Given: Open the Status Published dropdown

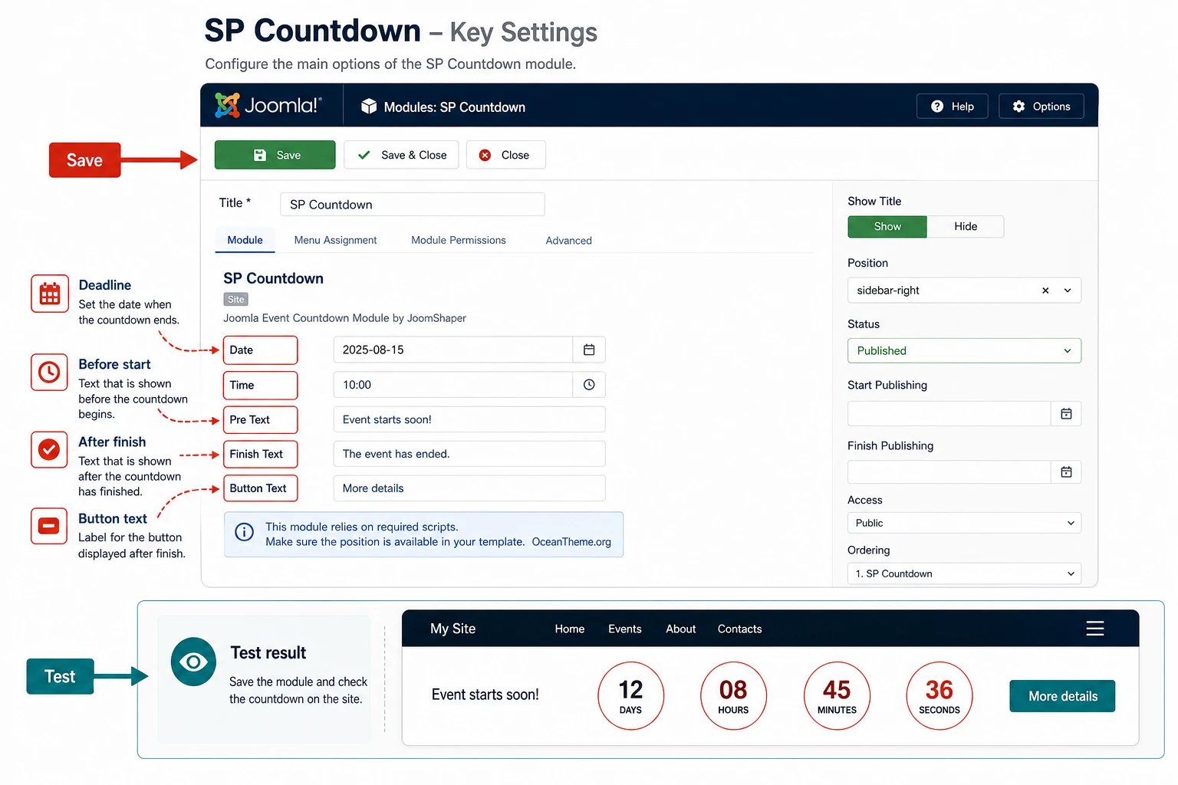Looking at the screenshot, I should [964, 351].
